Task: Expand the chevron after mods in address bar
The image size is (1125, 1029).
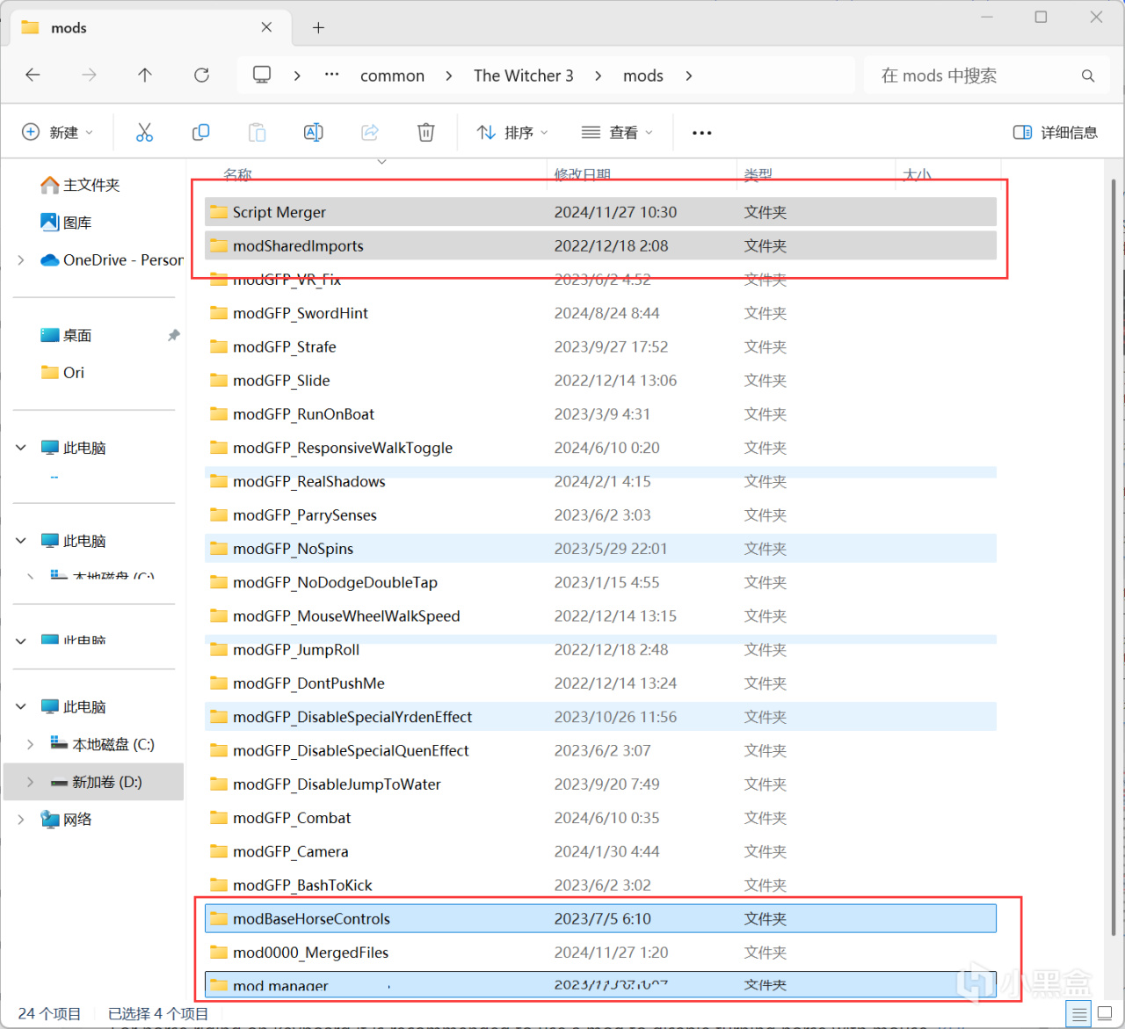Action: [x=689, y=76]
